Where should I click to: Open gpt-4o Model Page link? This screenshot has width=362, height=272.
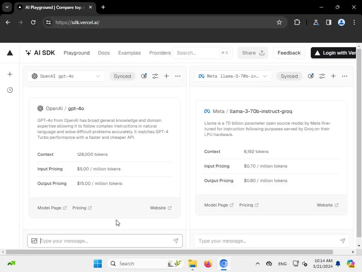[52, 208]
